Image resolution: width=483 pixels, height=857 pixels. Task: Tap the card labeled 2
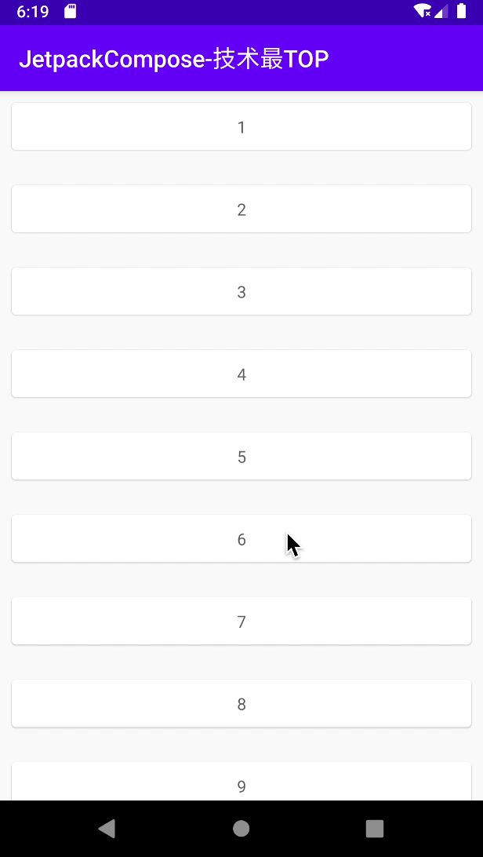[x=241, y=209]
